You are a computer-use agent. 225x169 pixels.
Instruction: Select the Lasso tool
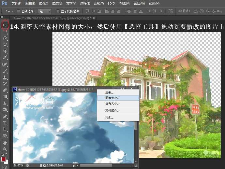tap(5, 38)
